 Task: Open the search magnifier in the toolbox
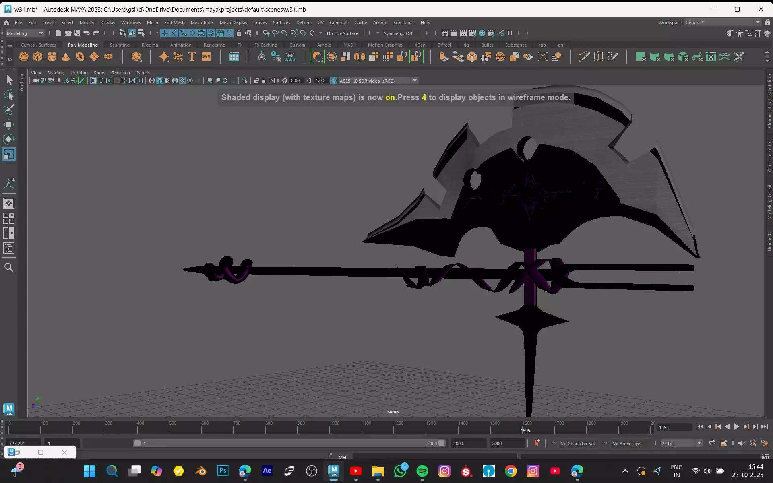click(x=9, y=267)
